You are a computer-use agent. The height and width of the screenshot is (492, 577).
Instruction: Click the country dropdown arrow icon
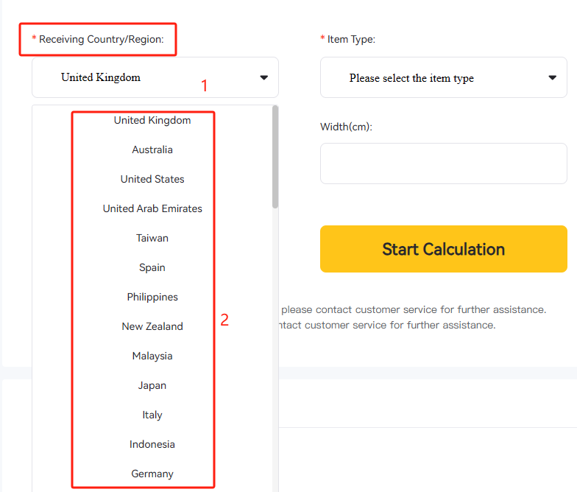263,77
